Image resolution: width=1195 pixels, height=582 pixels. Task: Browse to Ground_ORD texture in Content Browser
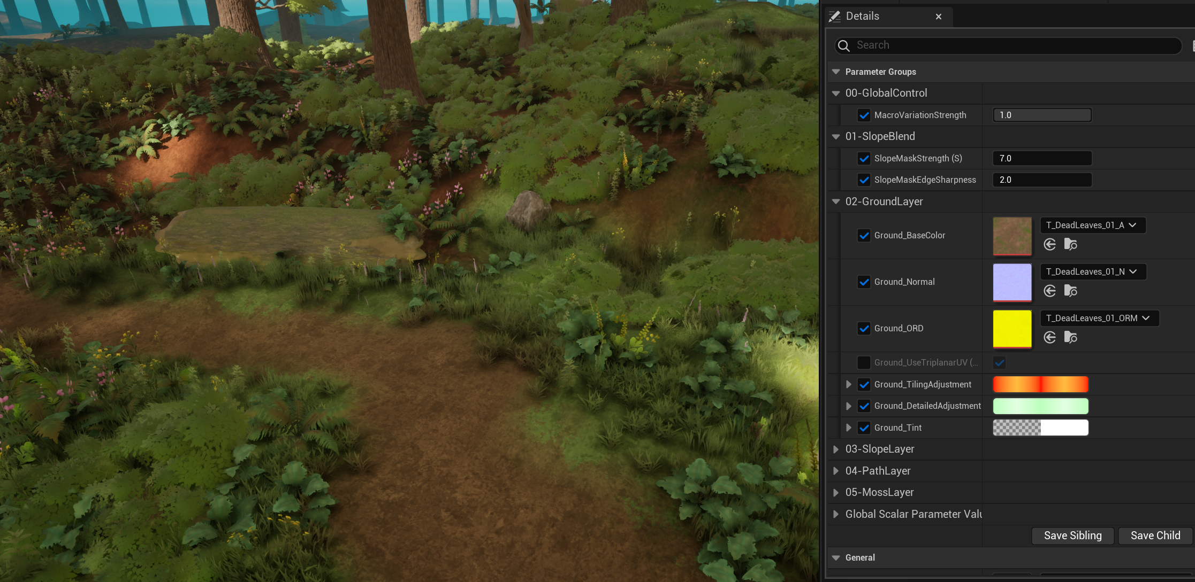pyautogui.click(x=1070, y=337)
